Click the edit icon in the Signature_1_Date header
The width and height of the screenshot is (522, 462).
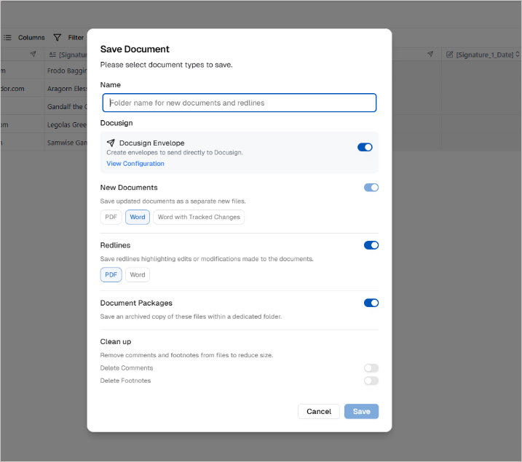(449, 55)
